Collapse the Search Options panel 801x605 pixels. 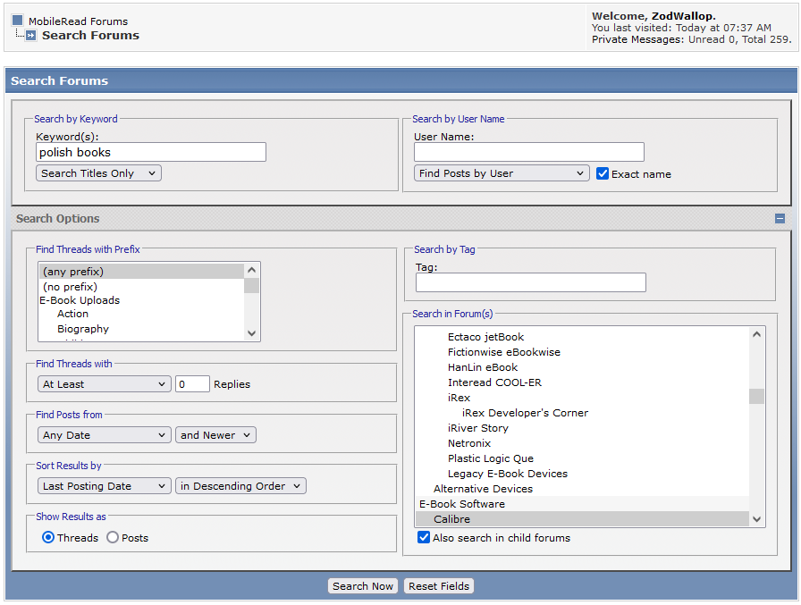pyautogui.click(x=780, y=219)
